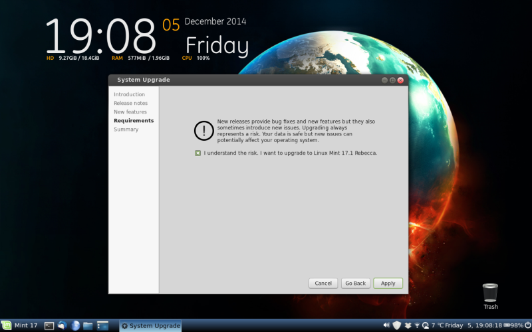Open the Trash on the desktop

pyautogui.click(x=490, y=293)
